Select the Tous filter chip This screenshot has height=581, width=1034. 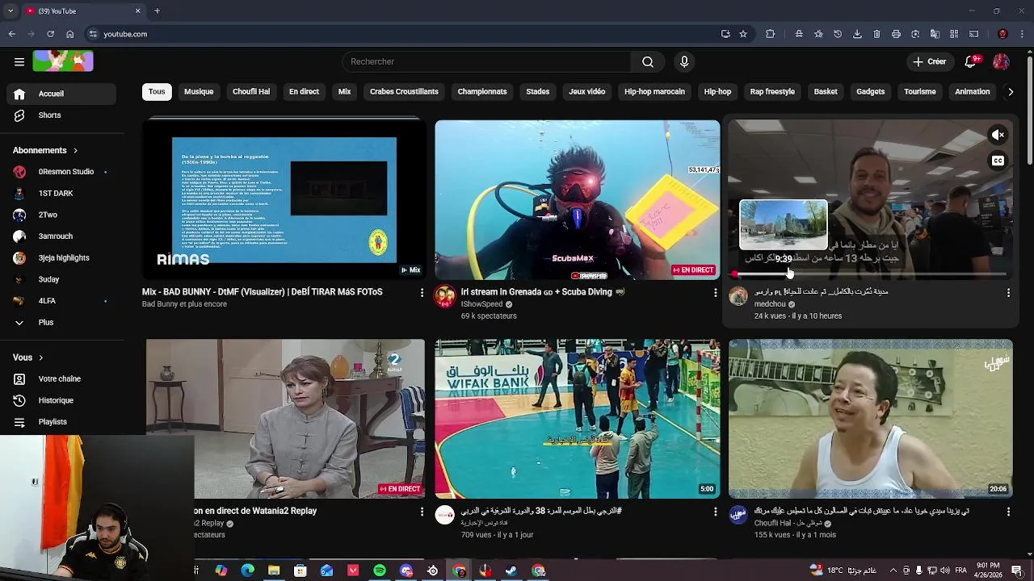tap(157, 92)
